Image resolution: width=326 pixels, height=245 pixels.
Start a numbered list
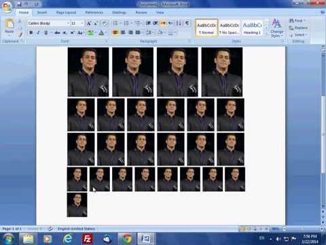click(x=127, y=23)
